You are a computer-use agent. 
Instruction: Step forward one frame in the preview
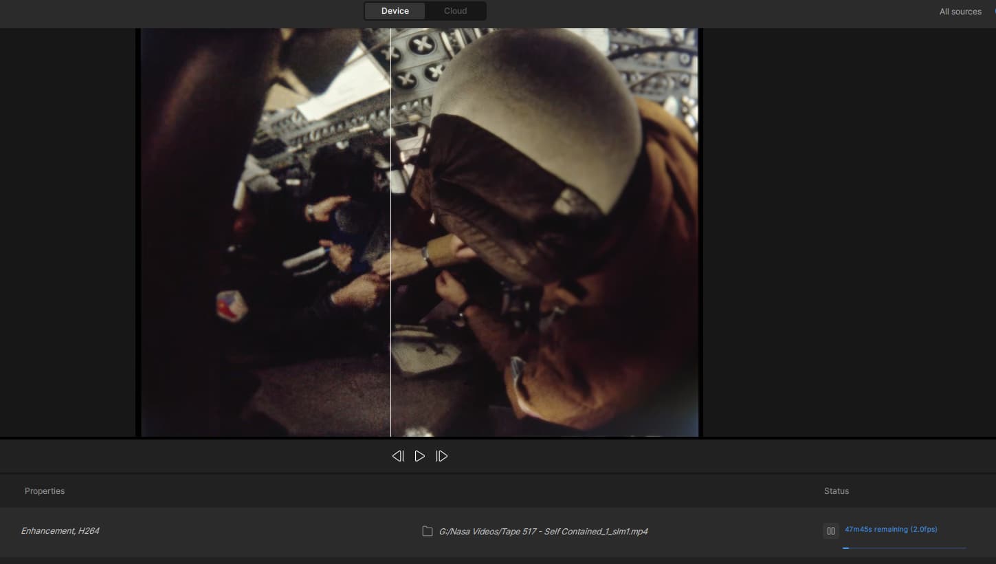click(x=442, y=456)
